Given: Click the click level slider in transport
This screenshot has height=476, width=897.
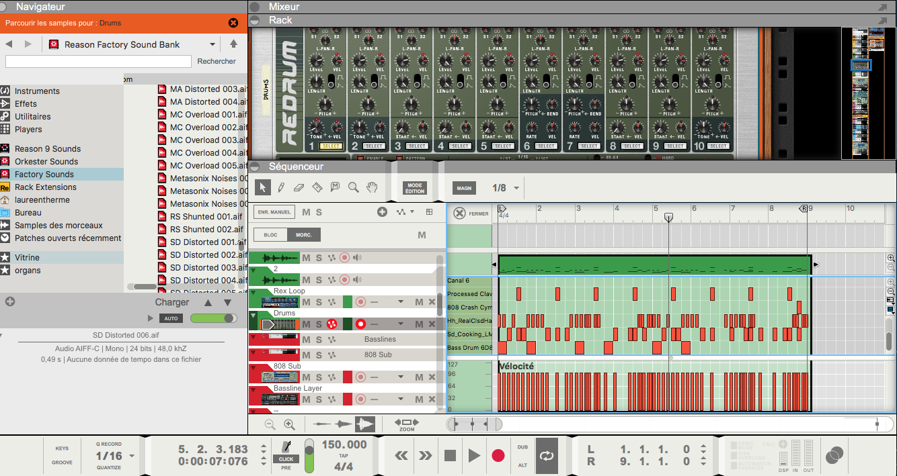Looking at the screenshot, I should coord(309,455).
